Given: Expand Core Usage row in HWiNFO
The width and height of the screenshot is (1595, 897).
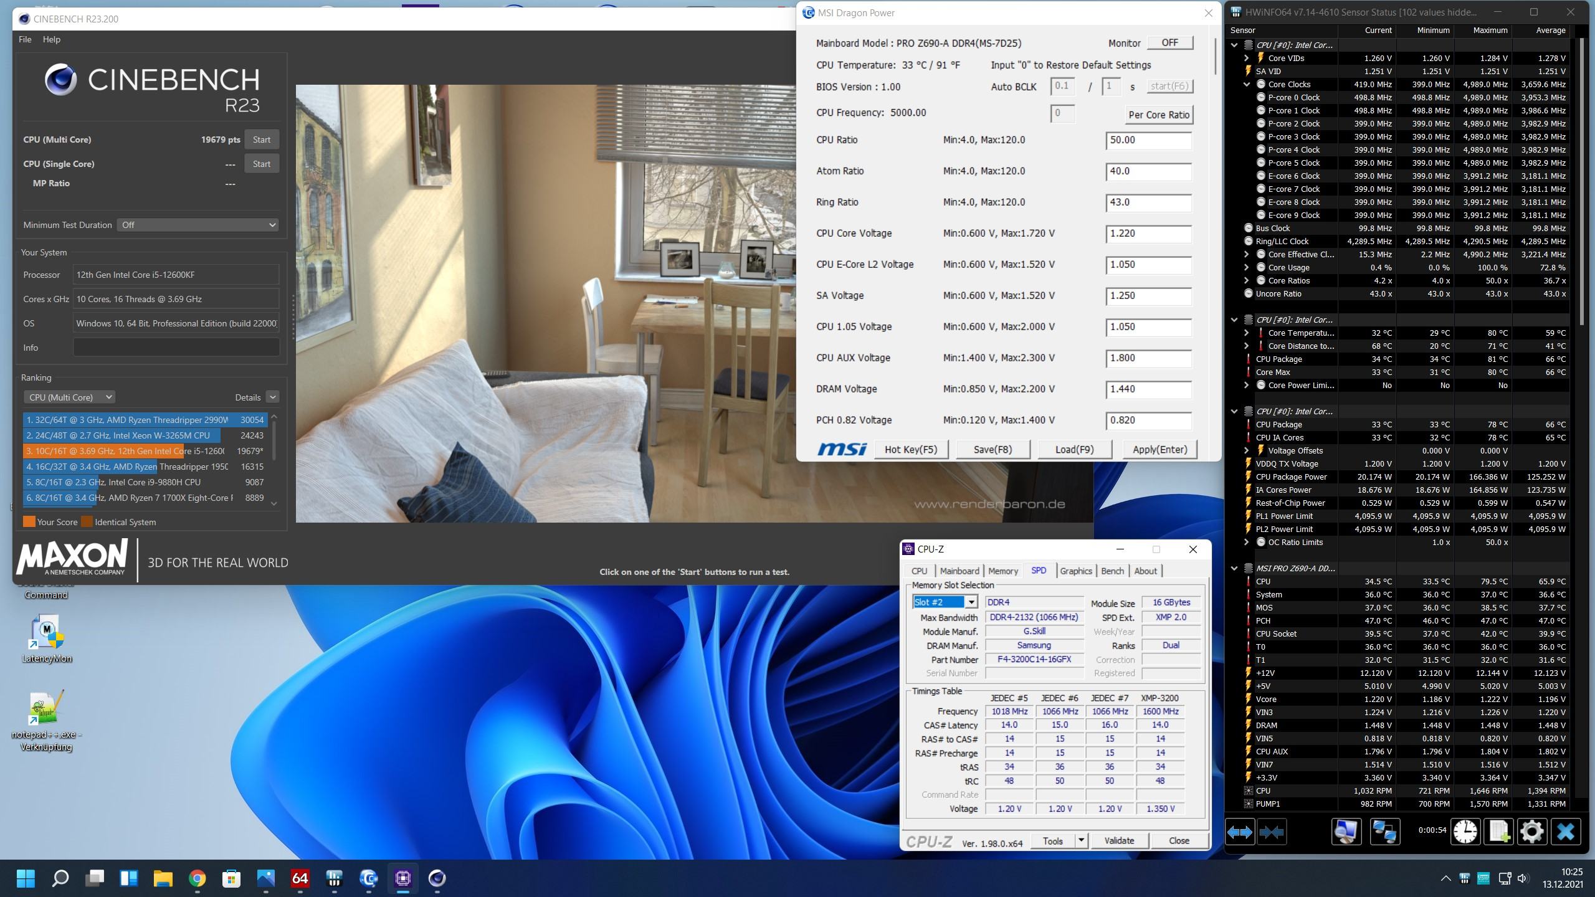Looking at the screenshot, I should pos(1247,267).
